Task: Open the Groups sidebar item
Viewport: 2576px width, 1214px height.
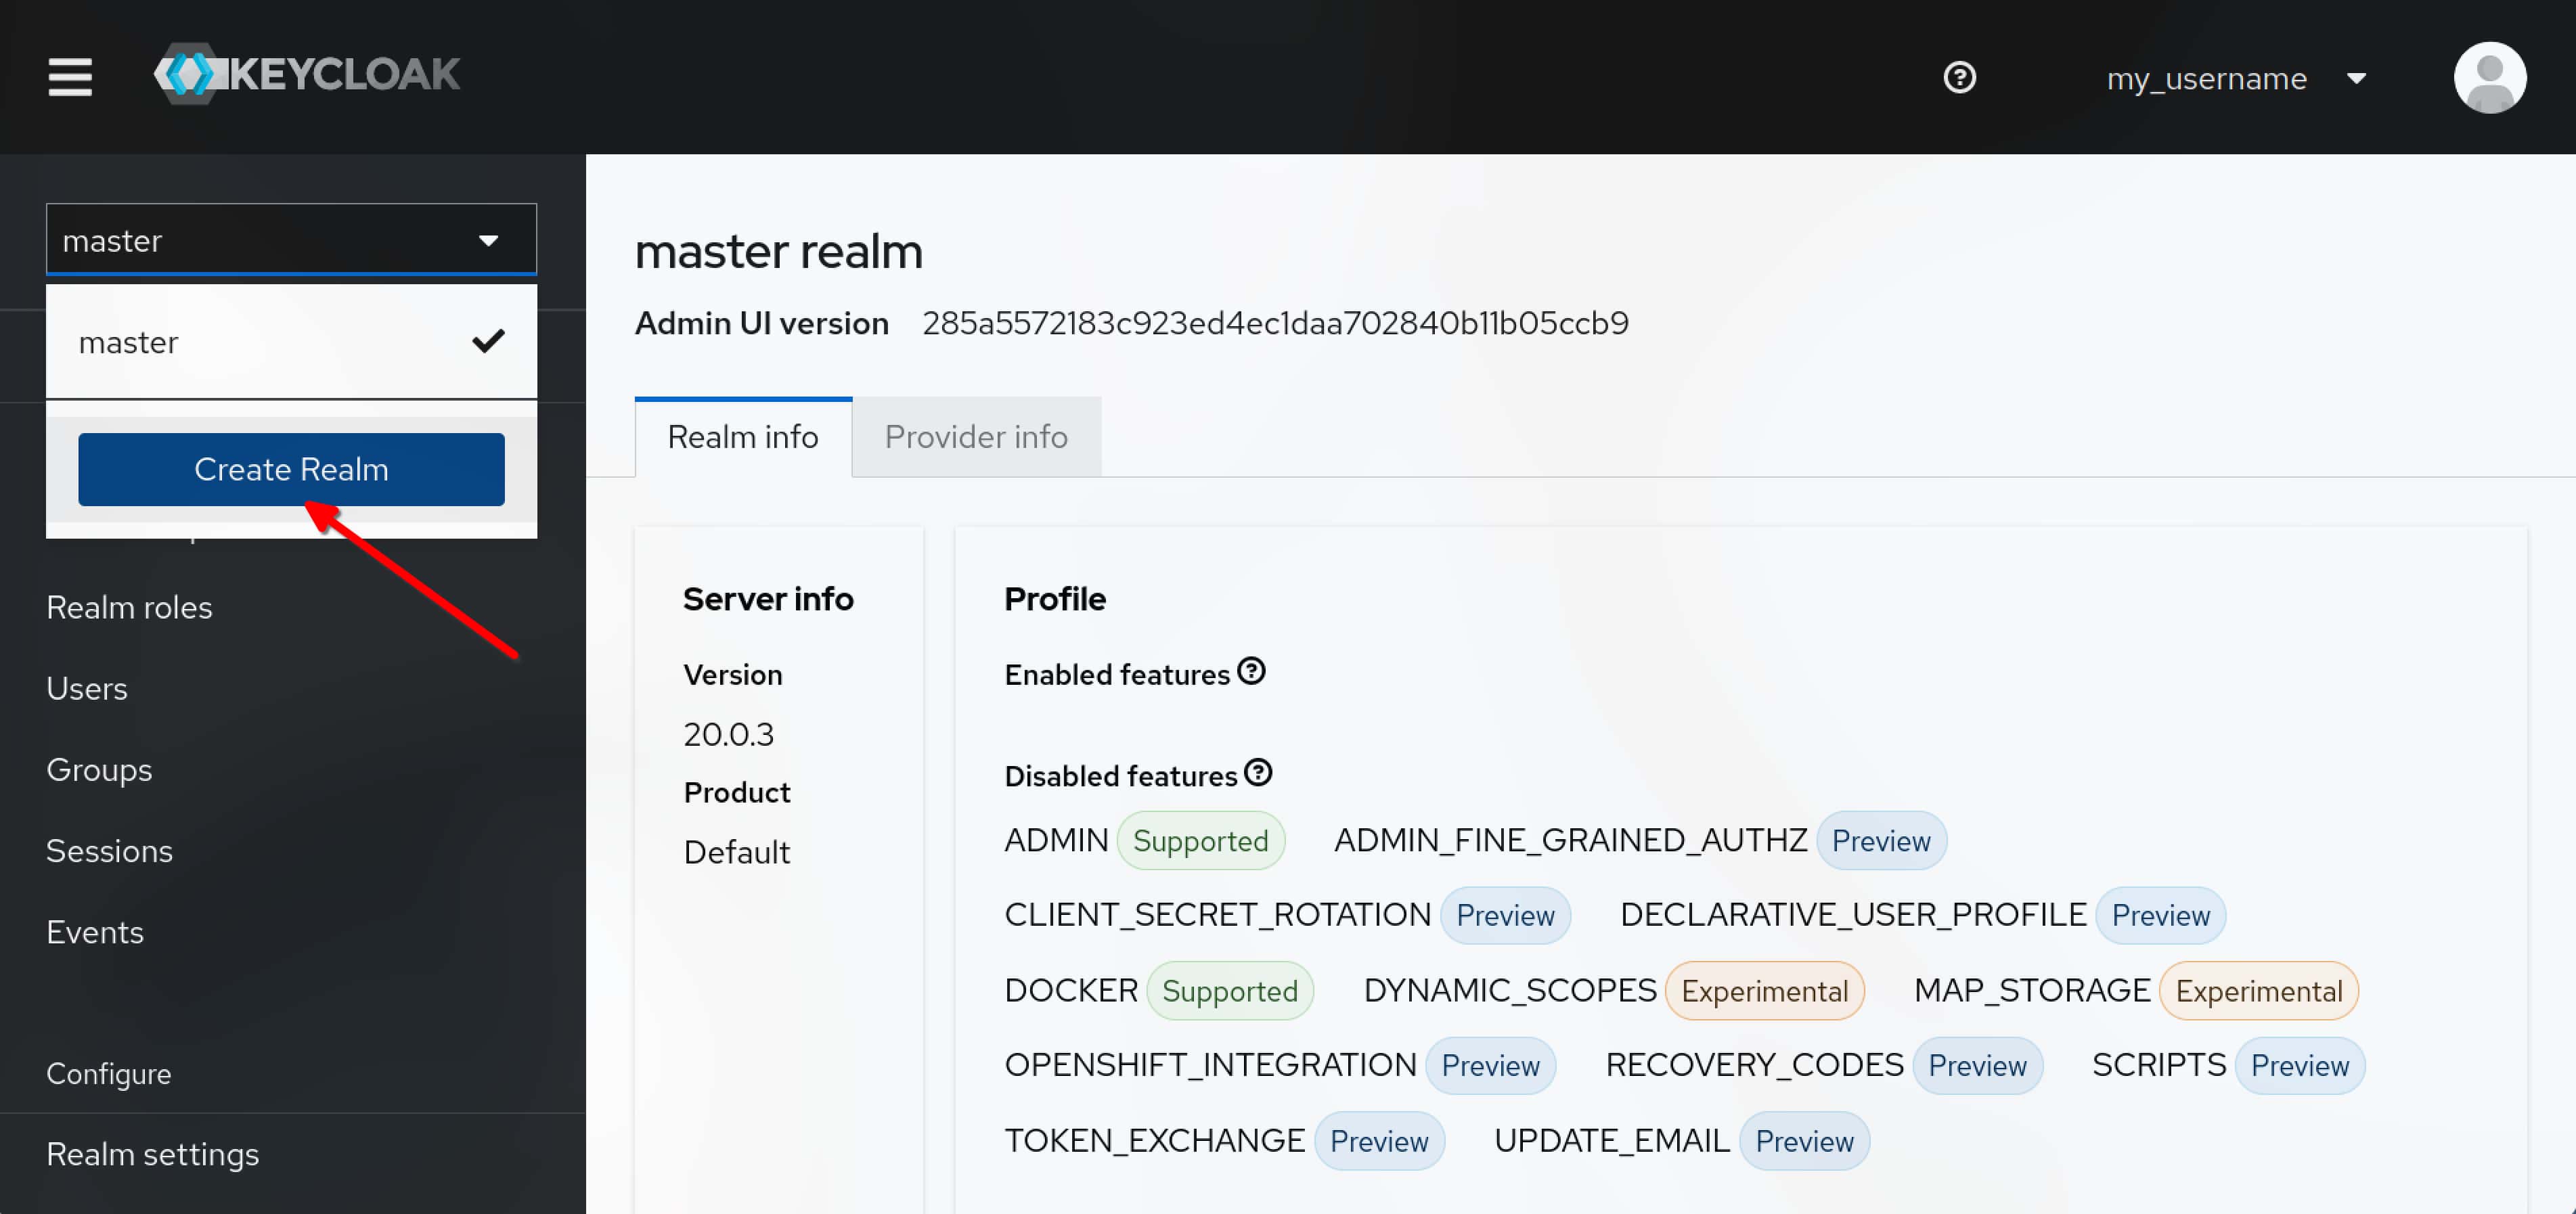Action: coord(99,769)
